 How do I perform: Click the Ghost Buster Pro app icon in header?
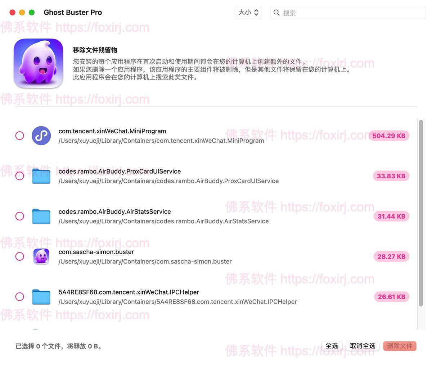tap(39, 63)
